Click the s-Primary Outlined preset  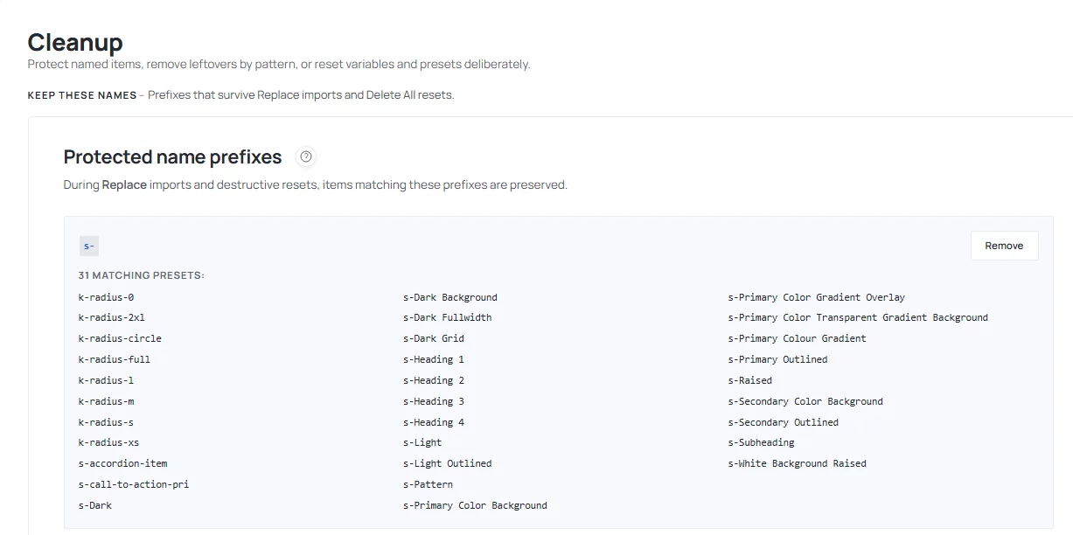pos(777,359)
